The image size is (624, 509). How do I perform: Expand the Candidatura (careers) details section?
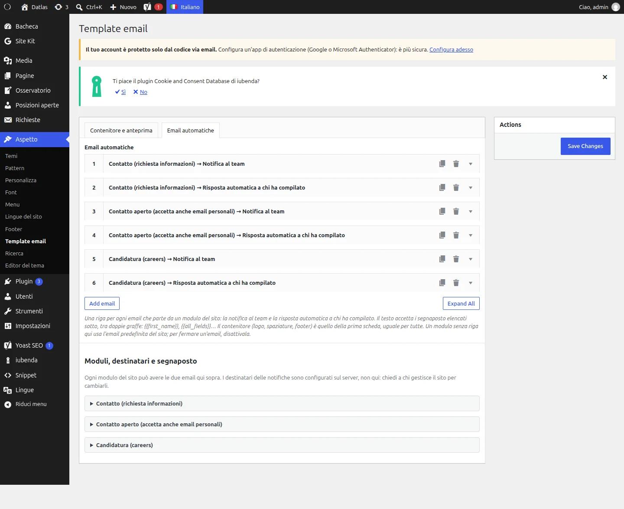point(282,445)
